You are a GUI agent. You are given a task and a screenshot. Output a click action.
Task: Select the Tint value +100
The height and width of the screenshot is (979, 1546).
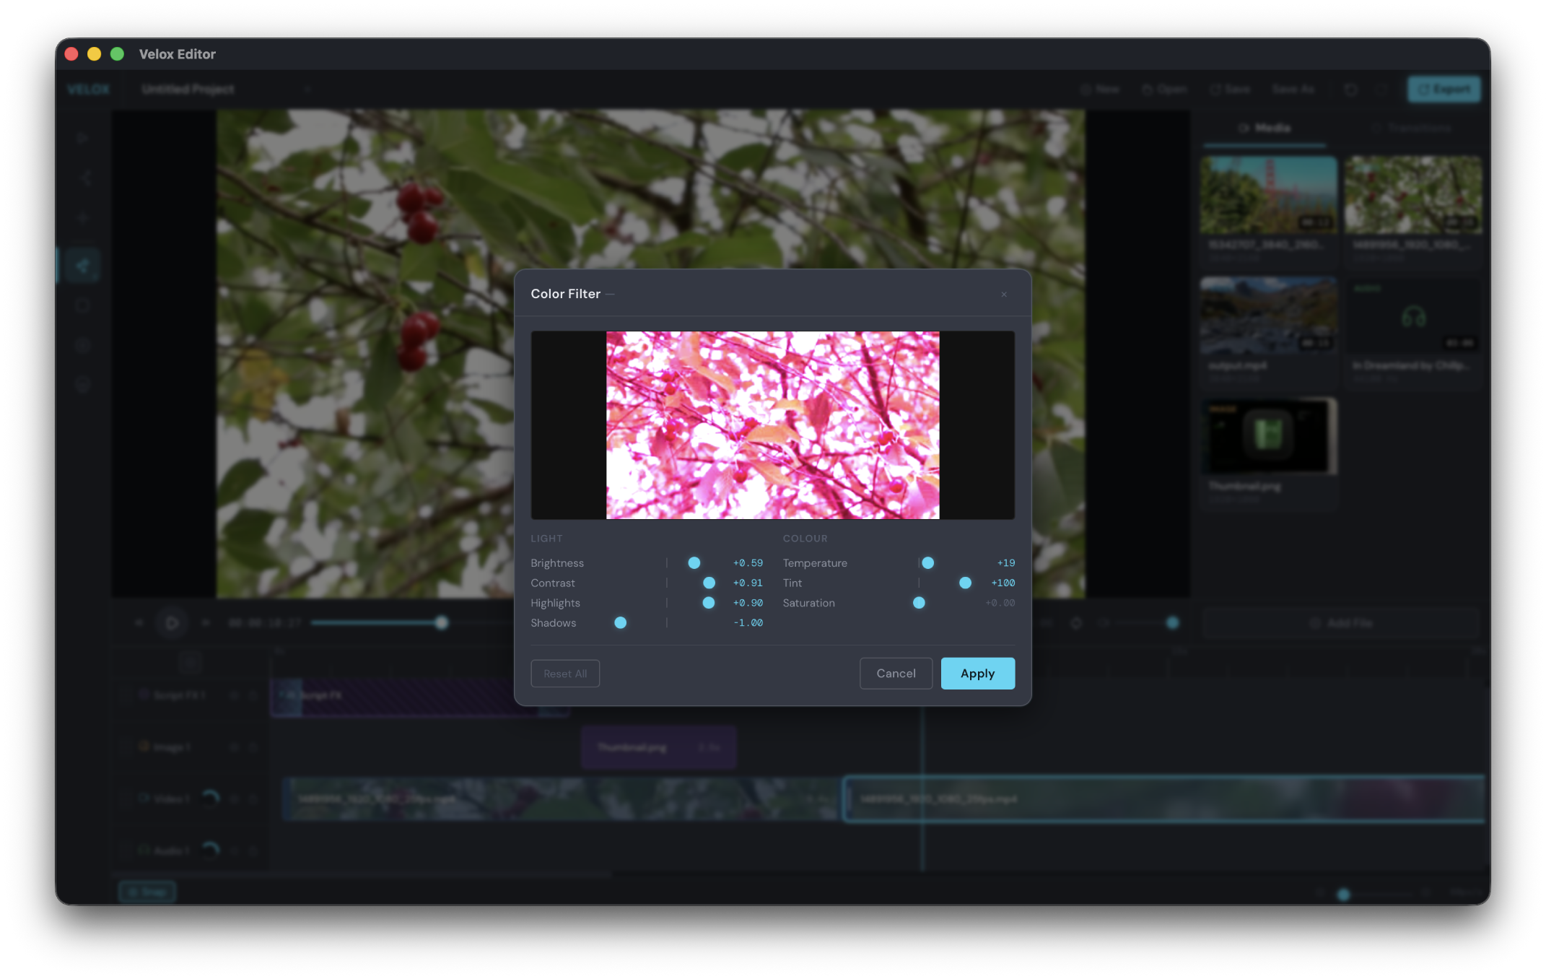(1003, 583)
